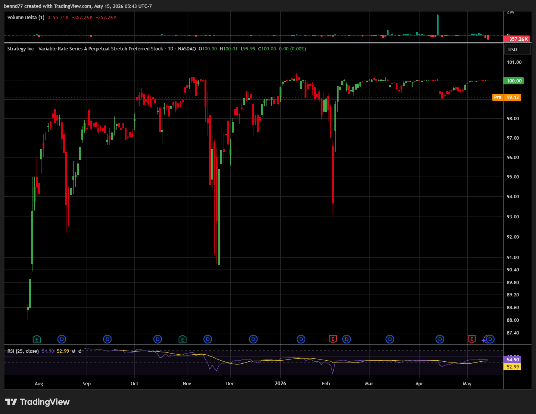
Task: Click the 101.00 price on the price axis
Action: (x=514, y=62)
